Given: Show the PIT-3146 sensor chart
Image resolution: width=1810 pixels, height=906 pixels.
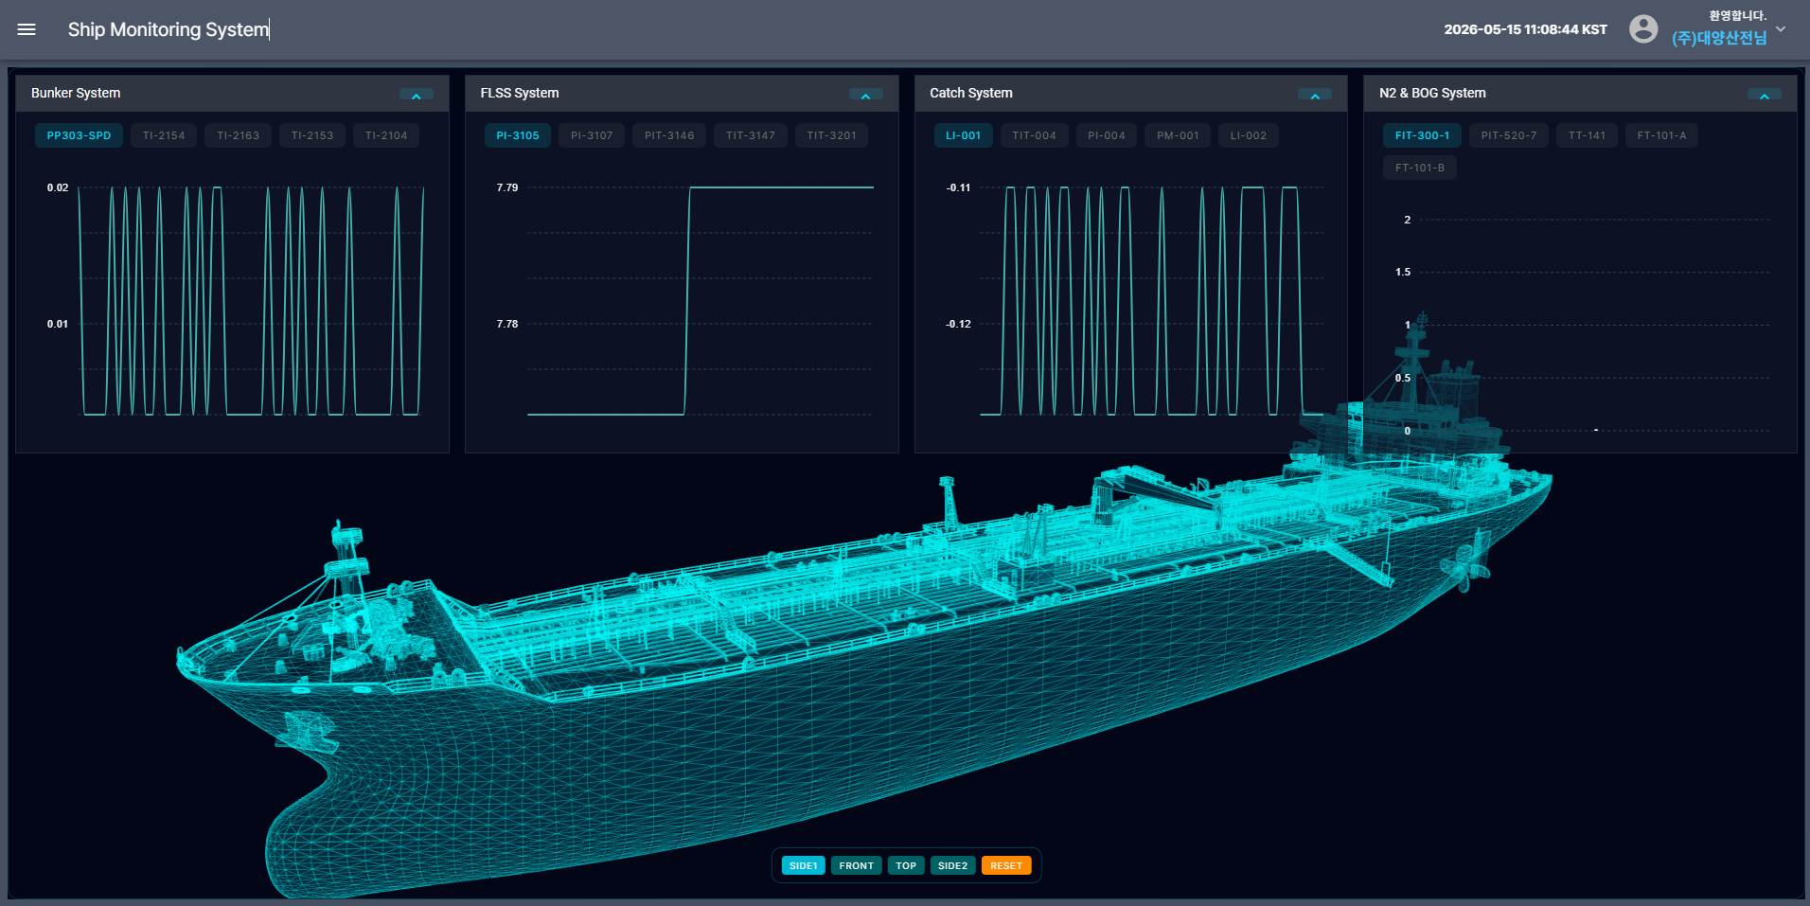Looking at the screenshot, I should [x=669, y=135].
